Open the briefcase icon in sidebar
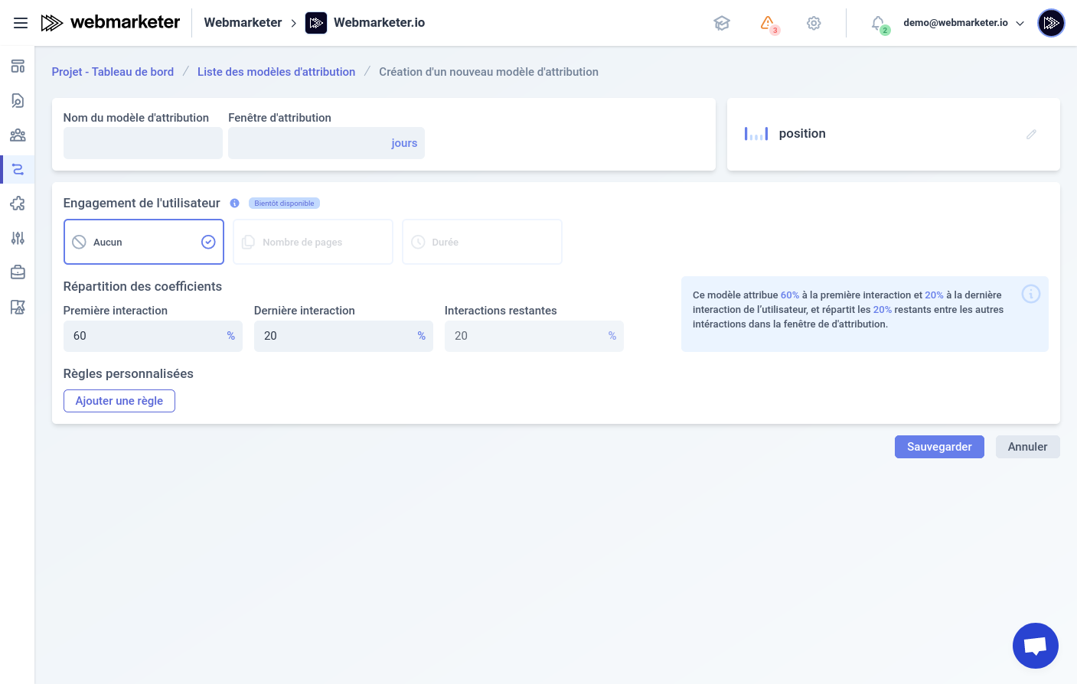This screenshot has width=1077, height=684. click(18, 272)
